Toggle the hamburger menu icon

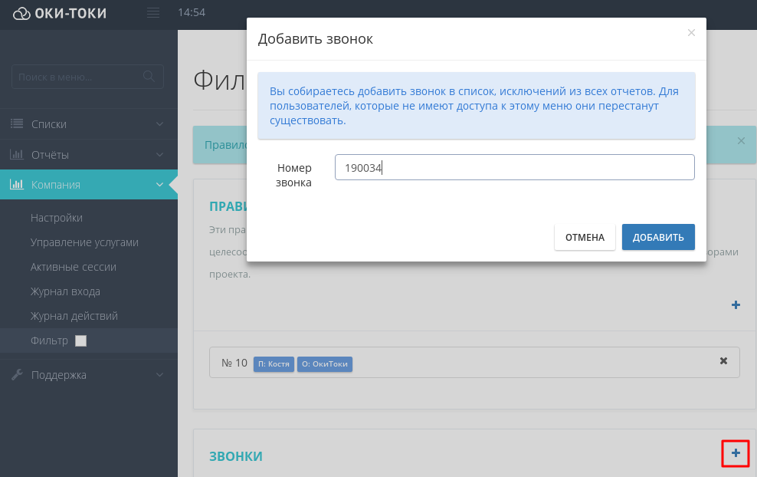(153, 13)
